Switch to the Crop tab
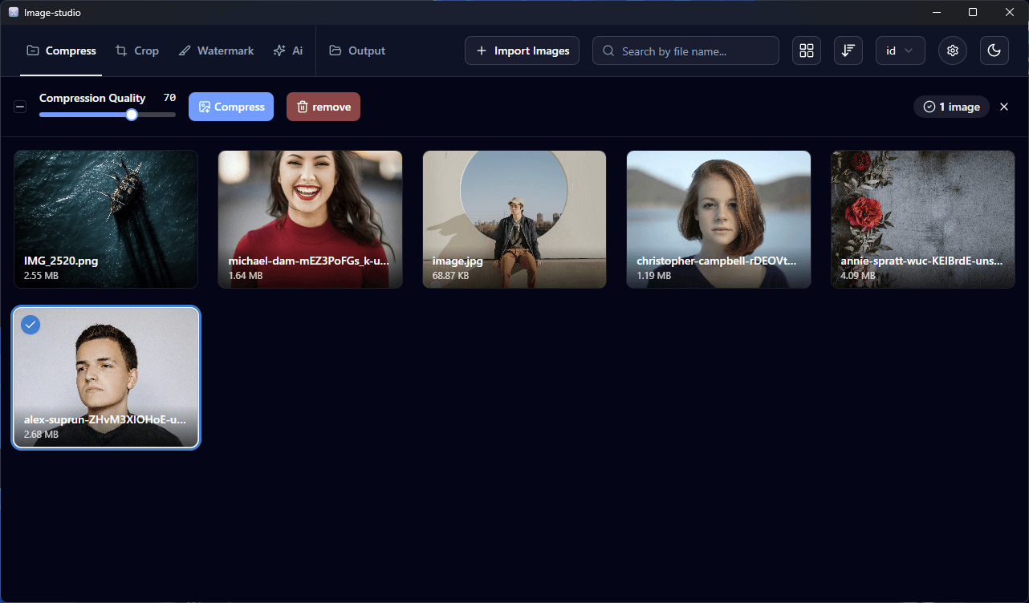 point(137,51)
